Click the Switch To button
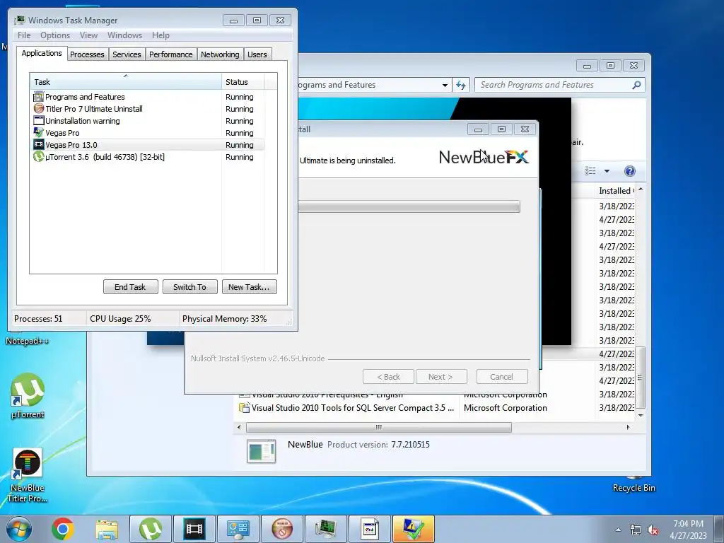Viewport: 724px width, 543px height. pos(189,287)
